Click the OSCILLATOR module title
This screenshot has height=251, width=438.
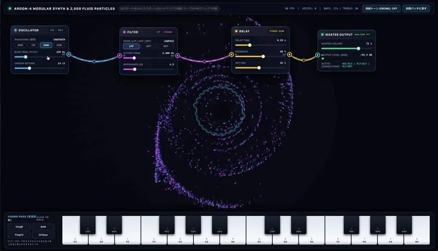28,30
